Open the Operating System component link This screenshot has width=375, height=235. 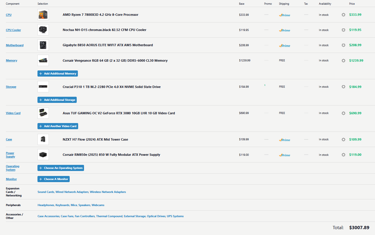click(x=13, y=168)
